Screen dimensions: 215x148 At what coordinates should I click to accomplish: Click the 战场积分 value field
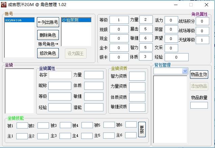pyautogui.click(x=202, y=21)
